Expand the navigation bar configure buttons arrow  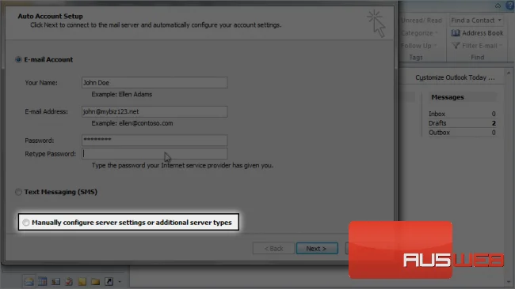[120, 281]
